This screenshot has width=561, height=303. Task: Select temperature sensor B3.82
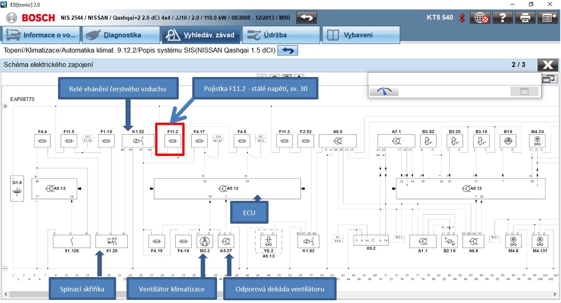coord(428,141)
